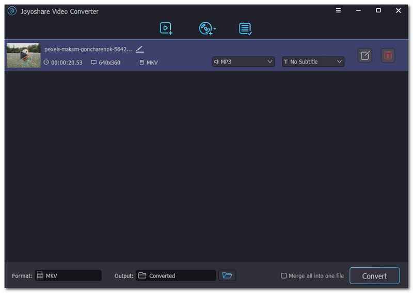Select the filename pexels-maksim-goncharenok-5642...
The width and height of the screenshot is (413, 293).
click(x=88, y=49)
